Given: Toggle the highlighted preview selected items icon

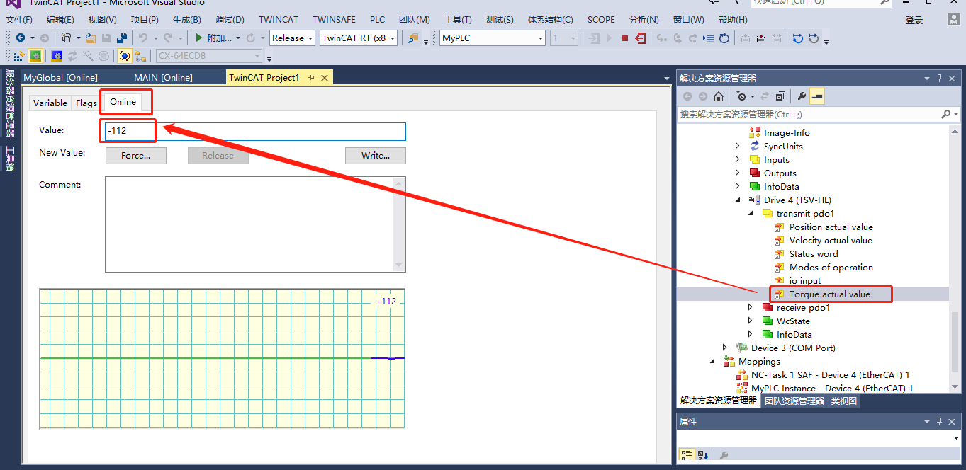Looking at the screenshot, I should 816,96.
